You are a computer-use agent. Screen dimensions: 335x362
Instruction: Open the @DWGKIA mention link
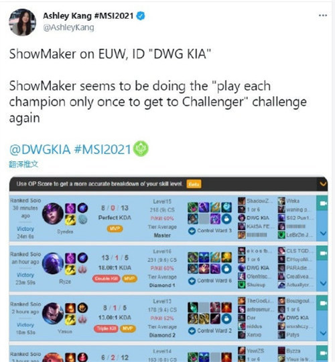(40, 149)
